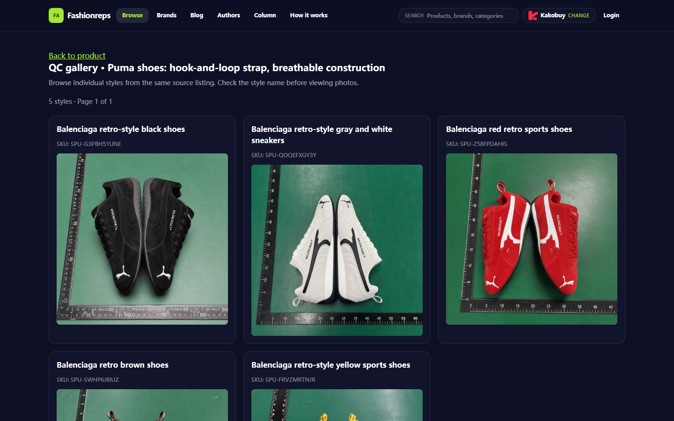
Task: Focus the products search field
Action: pos(459,15)
